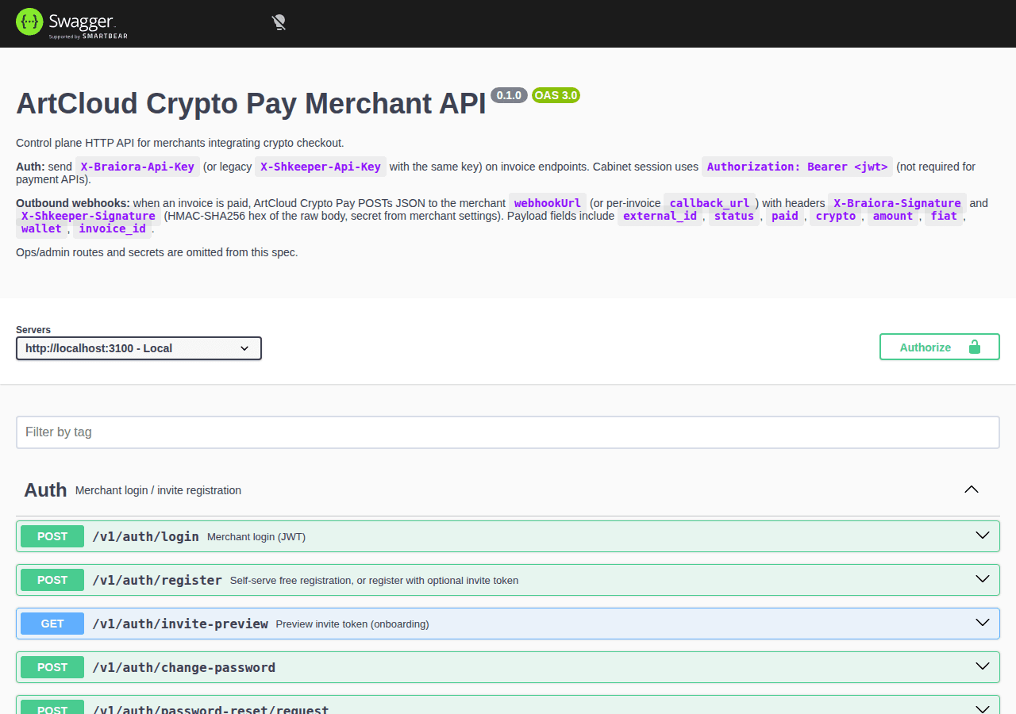Open the Auth tag heading

[45, 490]
